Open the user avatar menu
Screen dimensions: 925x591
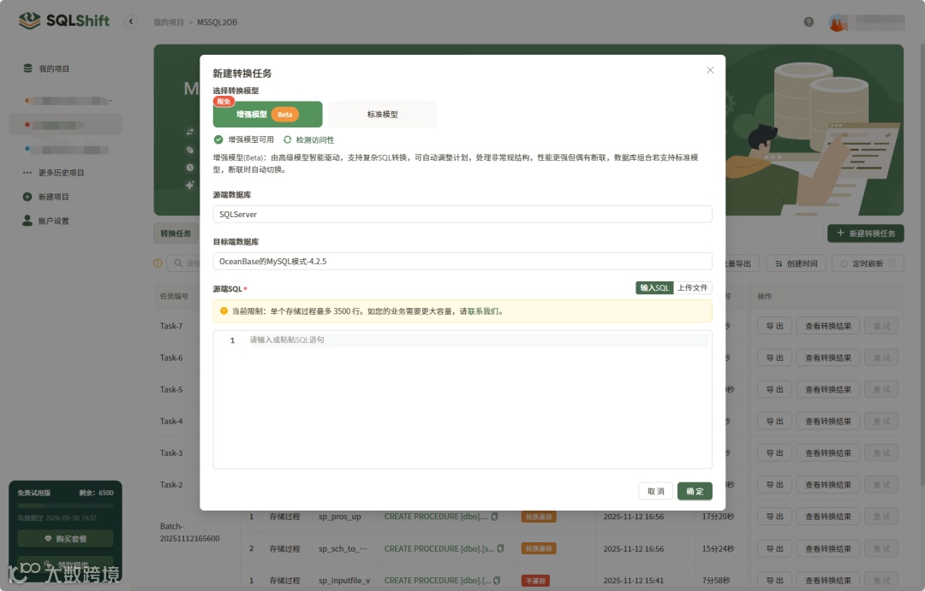(x=838, y=23)
